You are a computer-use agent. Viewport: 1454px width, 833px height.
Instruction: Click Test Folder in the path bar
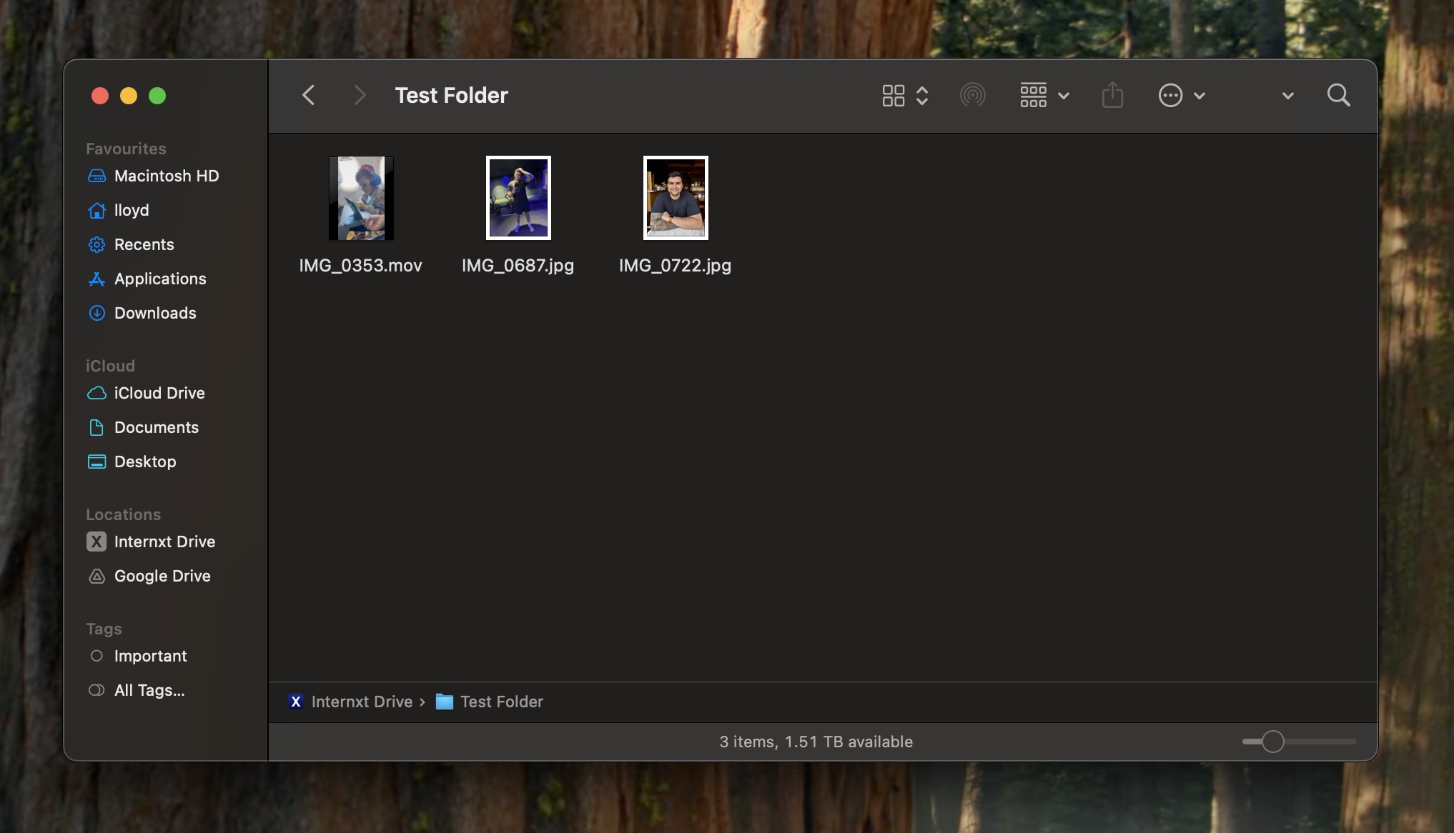click(501, 702)
